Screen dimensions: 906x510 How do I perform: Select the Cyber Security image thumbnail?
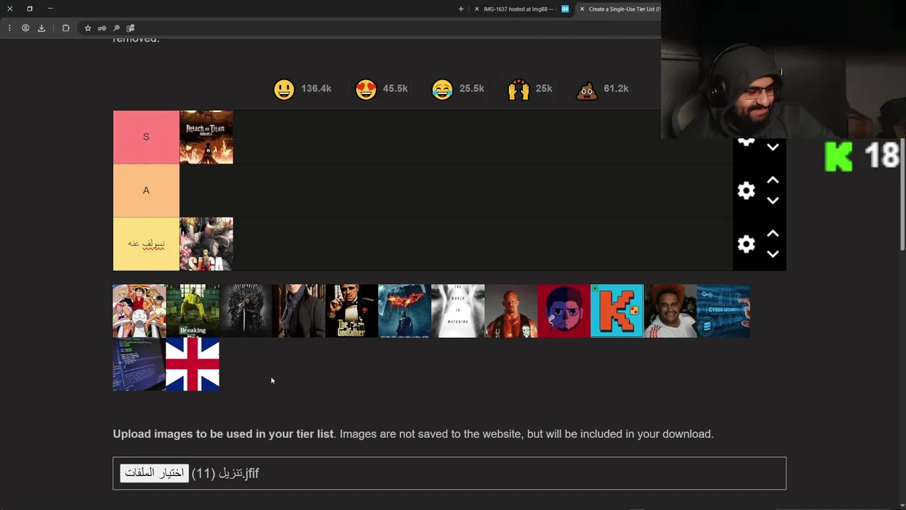pos(723,311)
